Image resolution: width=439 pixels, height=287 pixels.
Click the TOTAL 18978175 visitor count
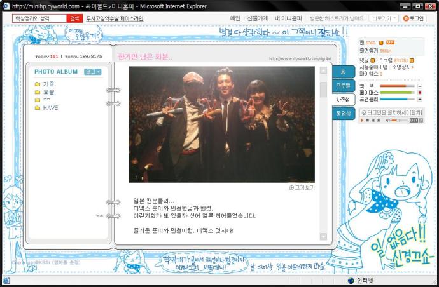point(83,57)
